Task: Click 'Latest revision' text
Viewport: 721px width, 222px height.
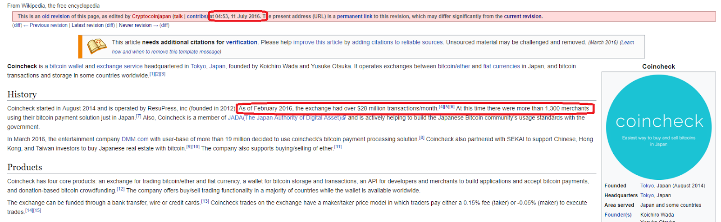Action: point(88,25)
